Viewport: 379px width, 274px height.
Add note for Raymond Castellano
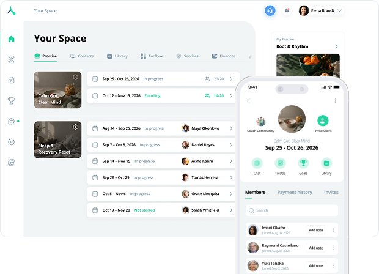pyautogui.click(x=316, y=248)
